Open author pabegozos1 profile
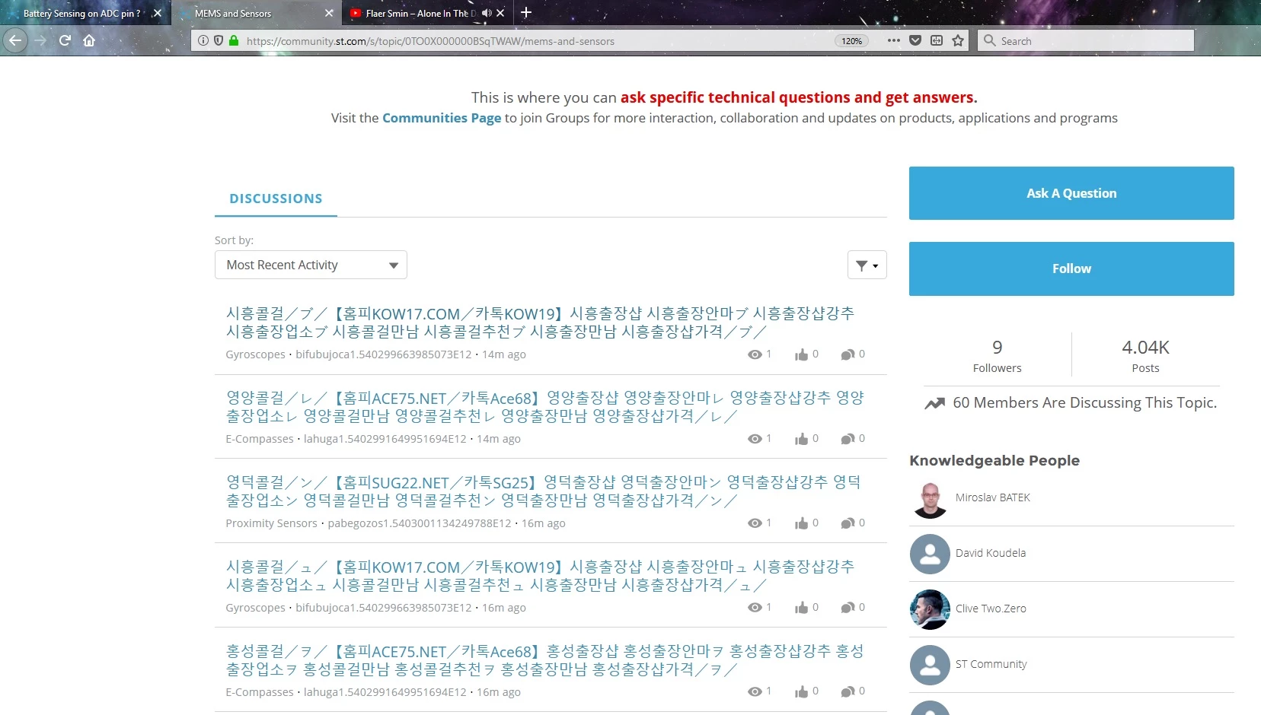 tap(420, 523)
